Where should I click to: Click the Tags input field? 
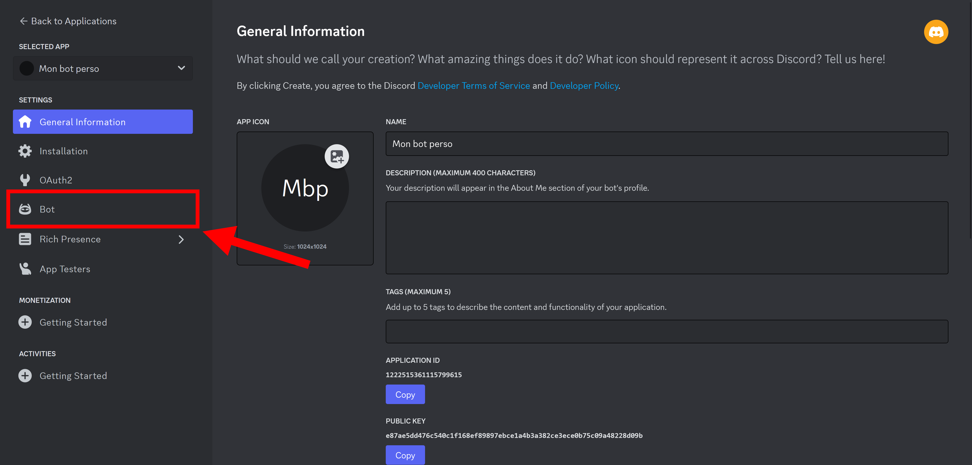pos(667,331)
